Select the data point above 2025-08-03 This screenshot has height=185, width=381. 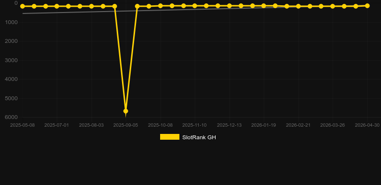[x=91, y=6]
